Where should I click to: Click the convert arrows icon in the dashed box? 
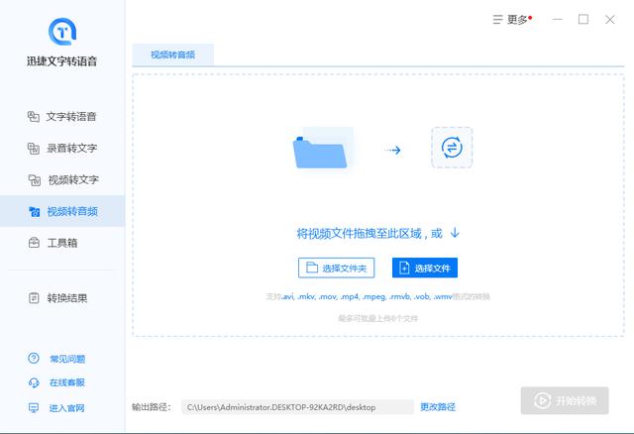point(452,148)
